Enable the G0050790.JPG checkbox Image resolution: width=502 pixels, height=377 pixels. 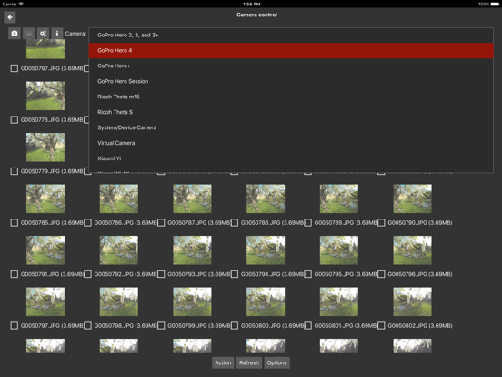(x=381, y=223)
